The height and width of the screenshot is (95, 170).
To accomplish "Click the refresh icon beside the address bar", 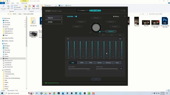I will [143, 14].
